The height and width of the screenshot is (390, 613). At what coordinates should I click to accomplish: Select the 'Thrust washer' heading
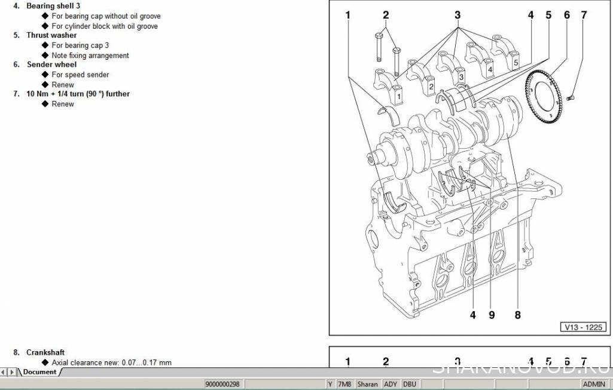(51, 35)
